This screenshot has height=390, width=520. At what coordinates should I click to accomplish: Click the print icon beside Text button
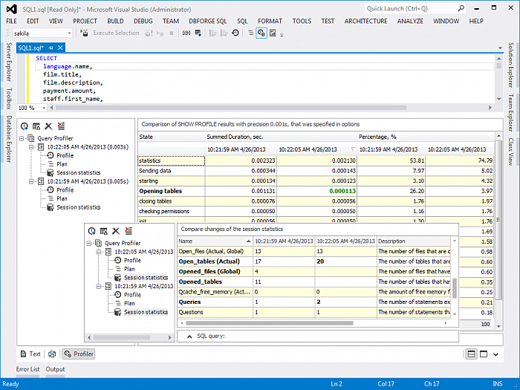coord(52,354)
